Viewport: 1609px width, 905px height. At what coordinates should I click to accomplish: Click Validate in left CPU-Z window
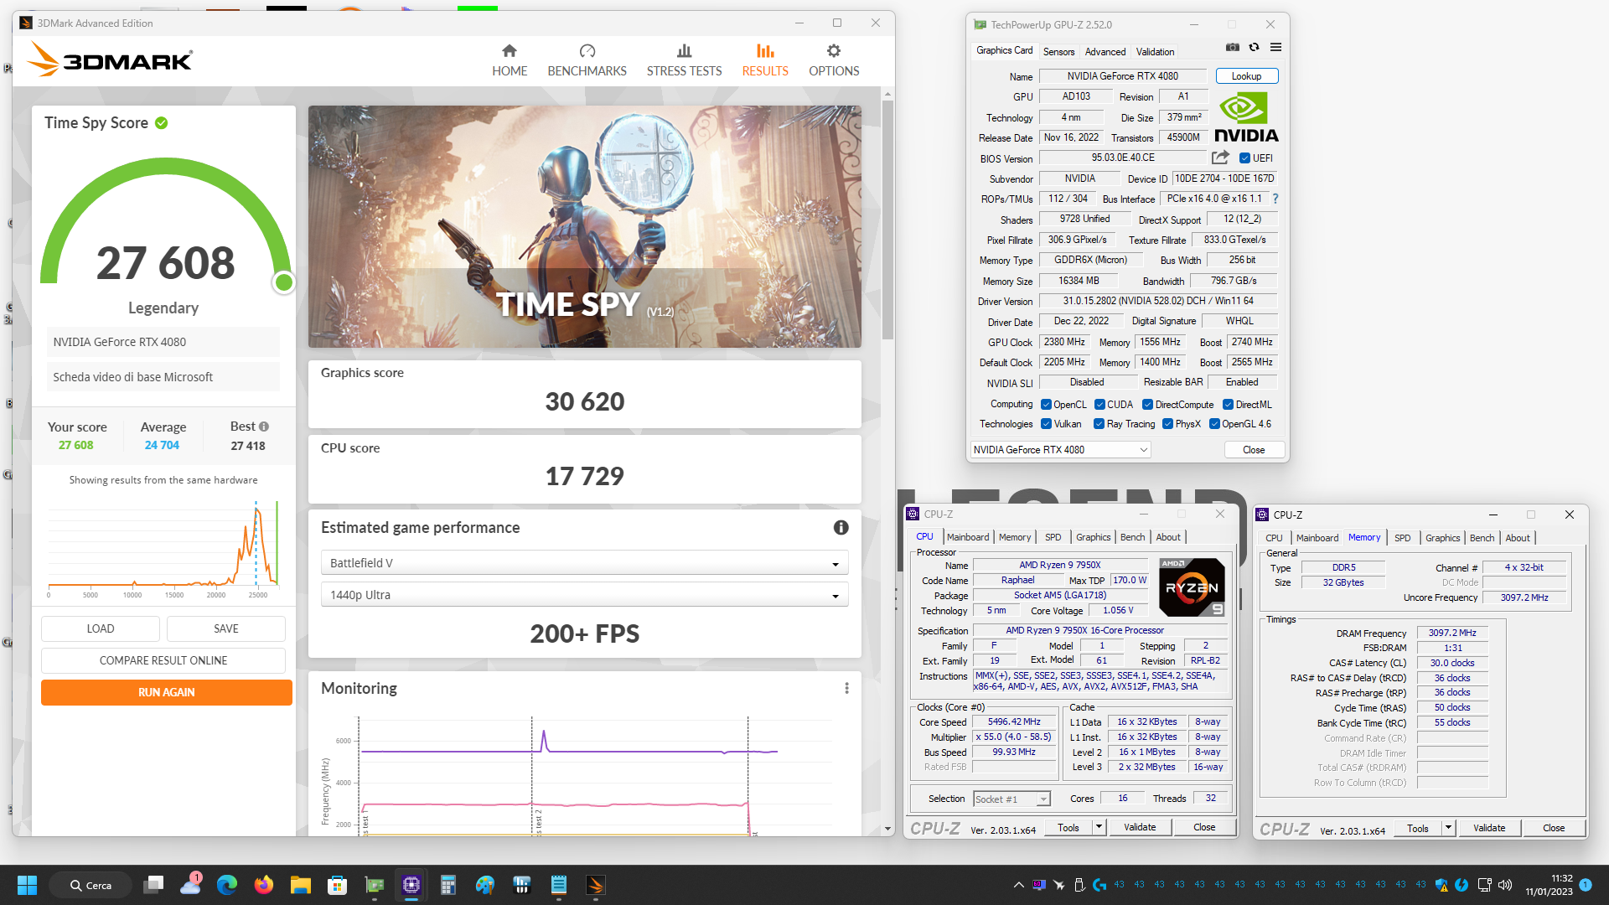tap(1140, 828)
